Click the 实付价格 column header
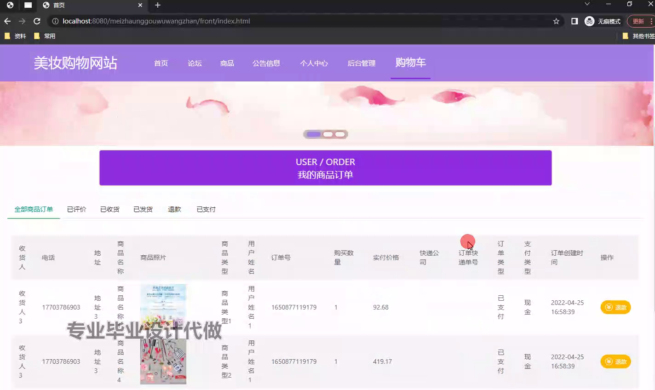This screenshot has height=390, width=655. [386, 258]
